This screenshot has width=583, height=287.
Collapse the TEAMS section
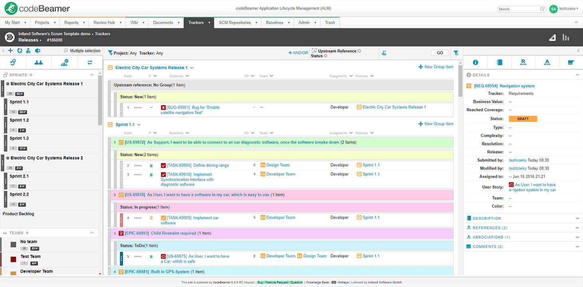pos(92,233)
